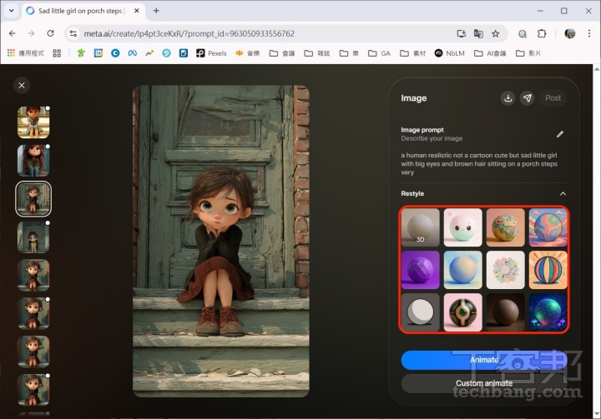Screen dimensions: 601x419
Task: Collapse the Restyle section
Action: pos(562,193)
